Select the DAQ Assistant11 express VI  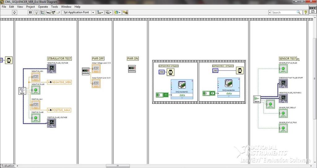click(x=182, y=89)
